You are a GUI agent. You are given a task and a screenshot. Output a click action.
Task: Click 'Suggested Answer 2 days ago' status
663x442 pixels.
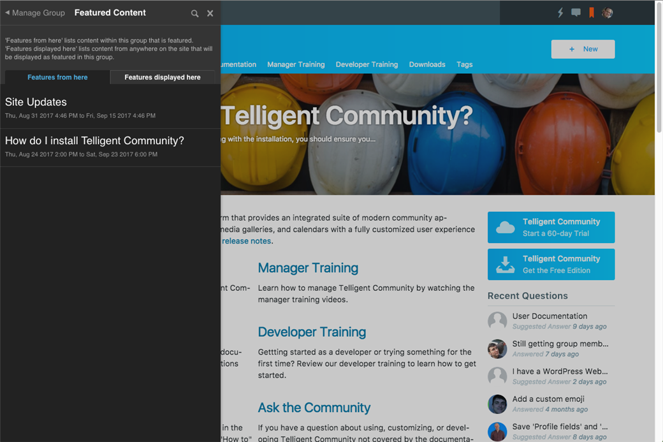pyautogui.click(x=560, y=381)
